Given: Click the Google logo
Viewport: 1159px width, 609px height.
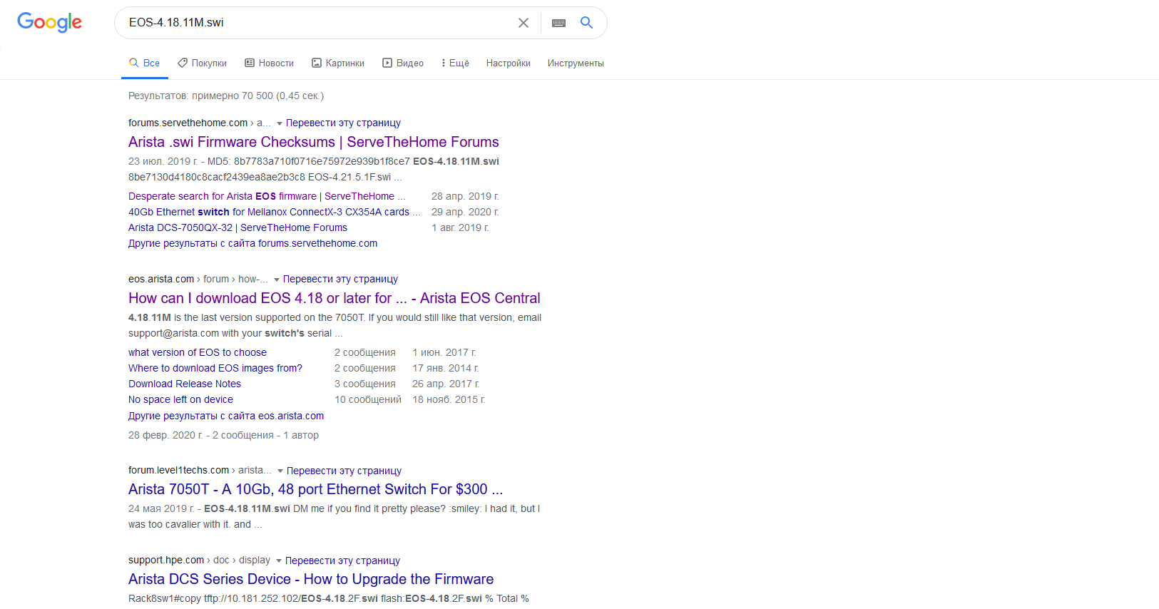Looking at the screenshot, I should 50,22.
